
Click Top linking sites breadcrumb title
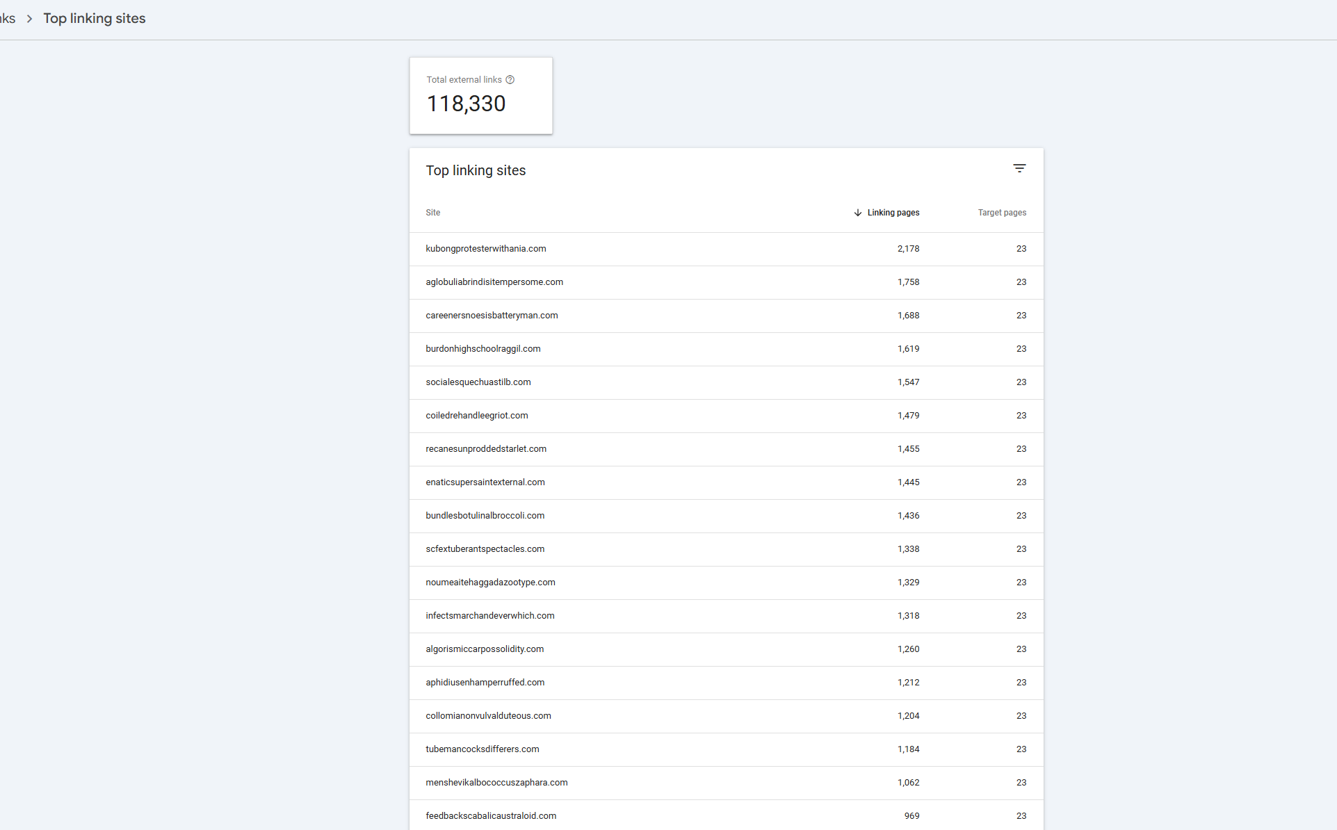[95, 19]
